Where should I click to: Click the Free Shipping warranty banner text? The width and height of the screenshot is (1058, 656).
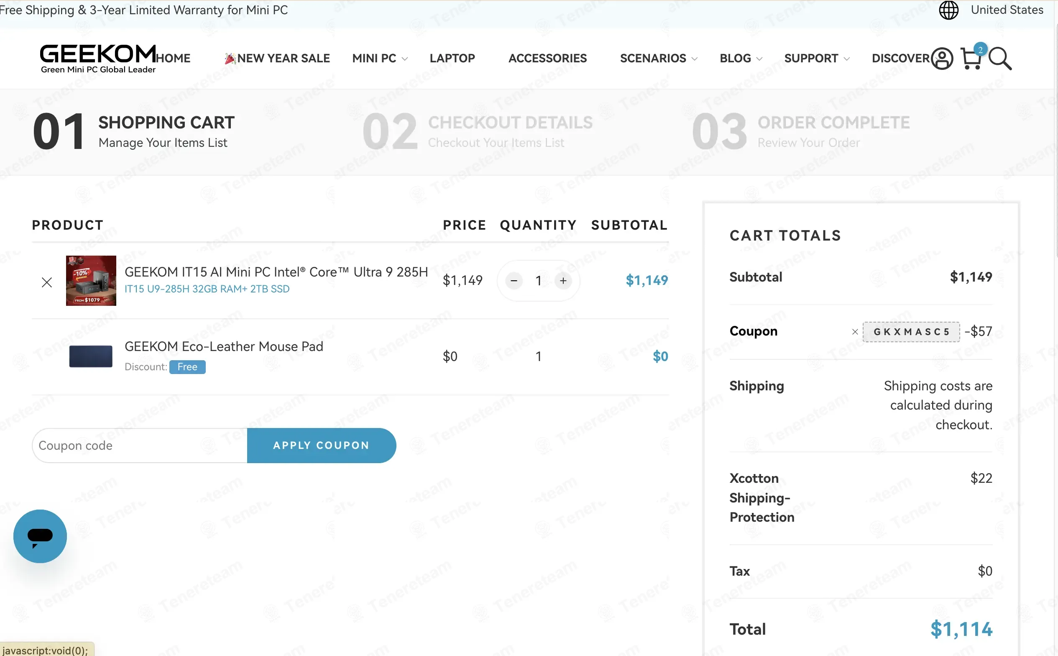click(x=143, y=10)
